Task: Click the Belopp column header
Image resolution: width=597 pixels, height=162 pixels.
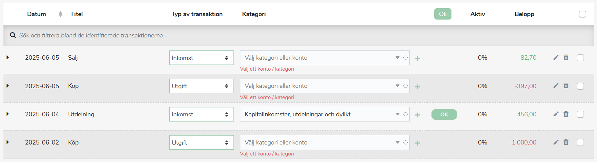Action: (524, 14)
